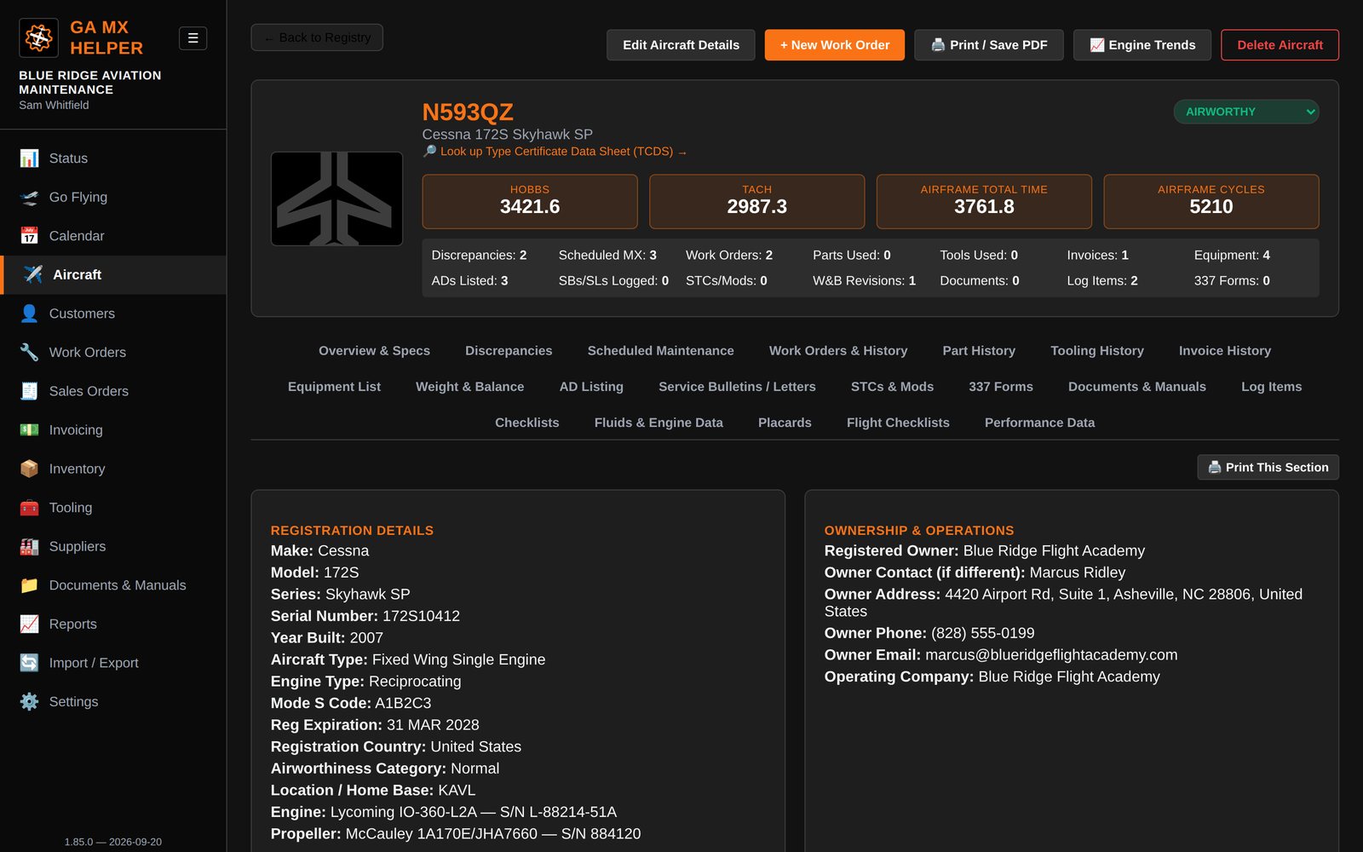Click the ADs Listed: 3 stat
This screenshot has height=852, width=1363.
pos(469,281)
